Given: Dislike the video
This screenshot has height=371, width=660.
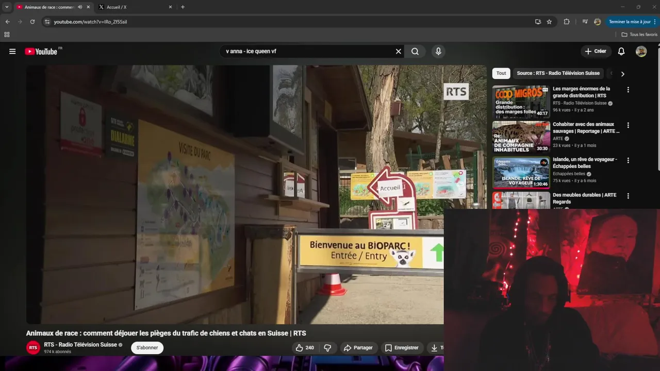Looking at the screenshot, I should tap(327, 348).
